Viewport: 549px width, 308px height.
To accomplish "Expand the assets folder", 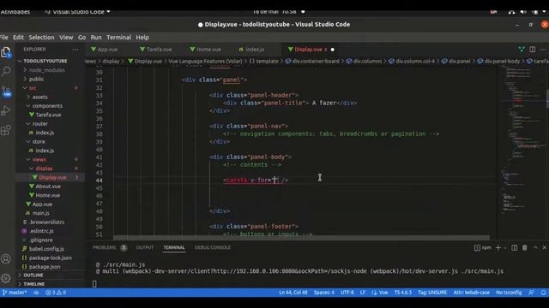I will (x=40, y=97).
